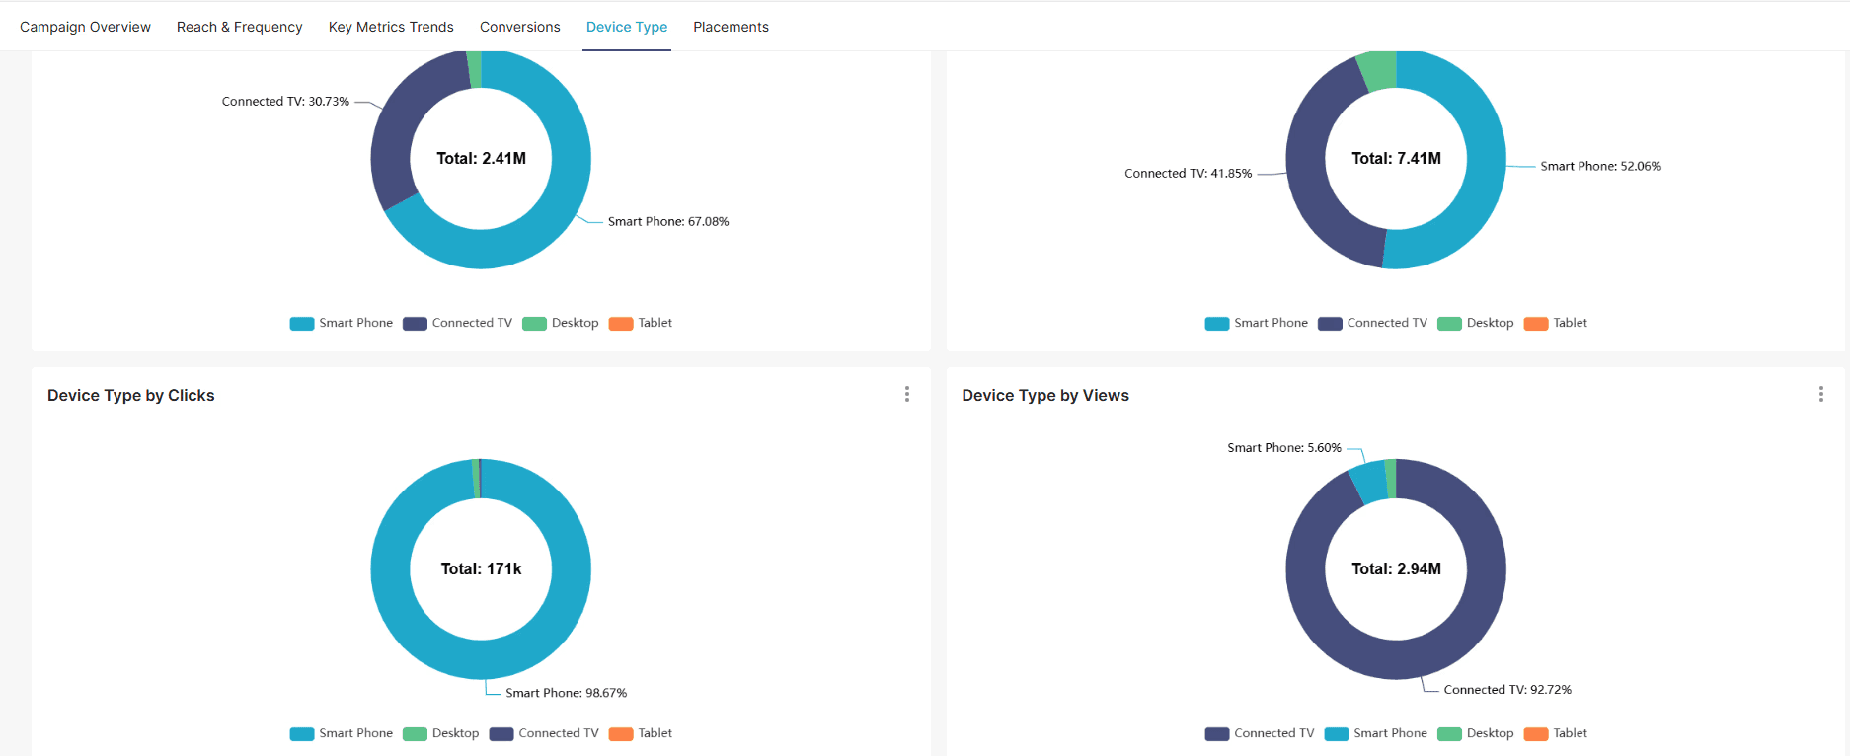The image size is (1850, 756).
Task: Click the 'Device Type by Clicks' heading
Action: click(x=131, y=395)
